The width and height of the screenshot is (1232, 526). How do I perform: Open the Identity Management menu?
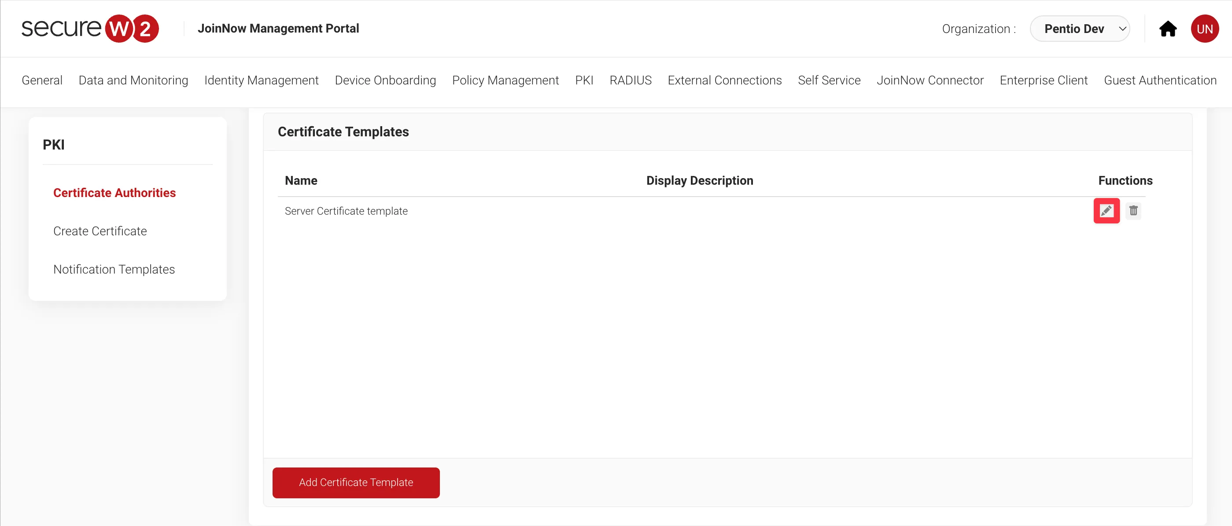[261, 80]
